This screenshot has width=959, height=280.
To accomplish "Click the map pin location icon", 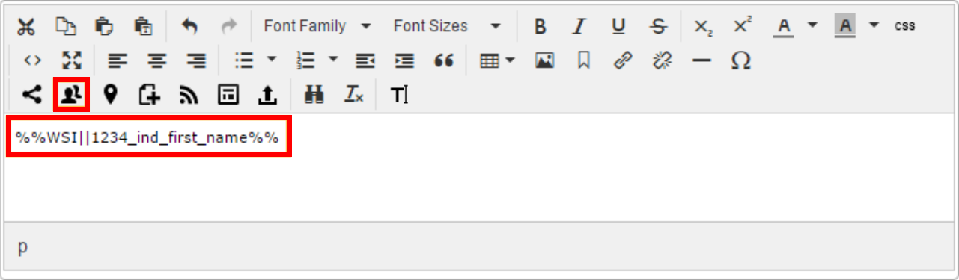I will click(x=111, y=95).
